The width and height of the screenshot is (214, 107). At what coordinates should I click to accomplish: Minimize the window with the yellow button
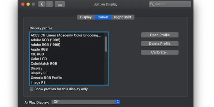coord(28,4)
